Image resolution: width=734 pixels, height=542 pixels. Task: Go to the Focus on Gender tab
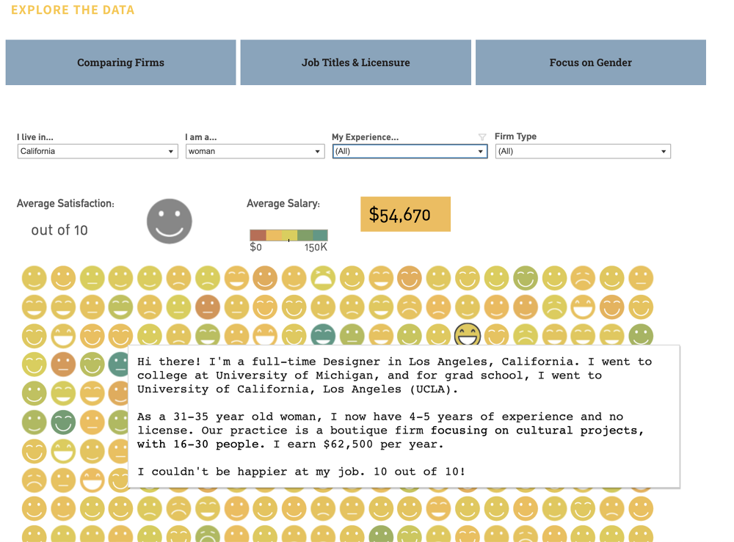coord(590,62)
